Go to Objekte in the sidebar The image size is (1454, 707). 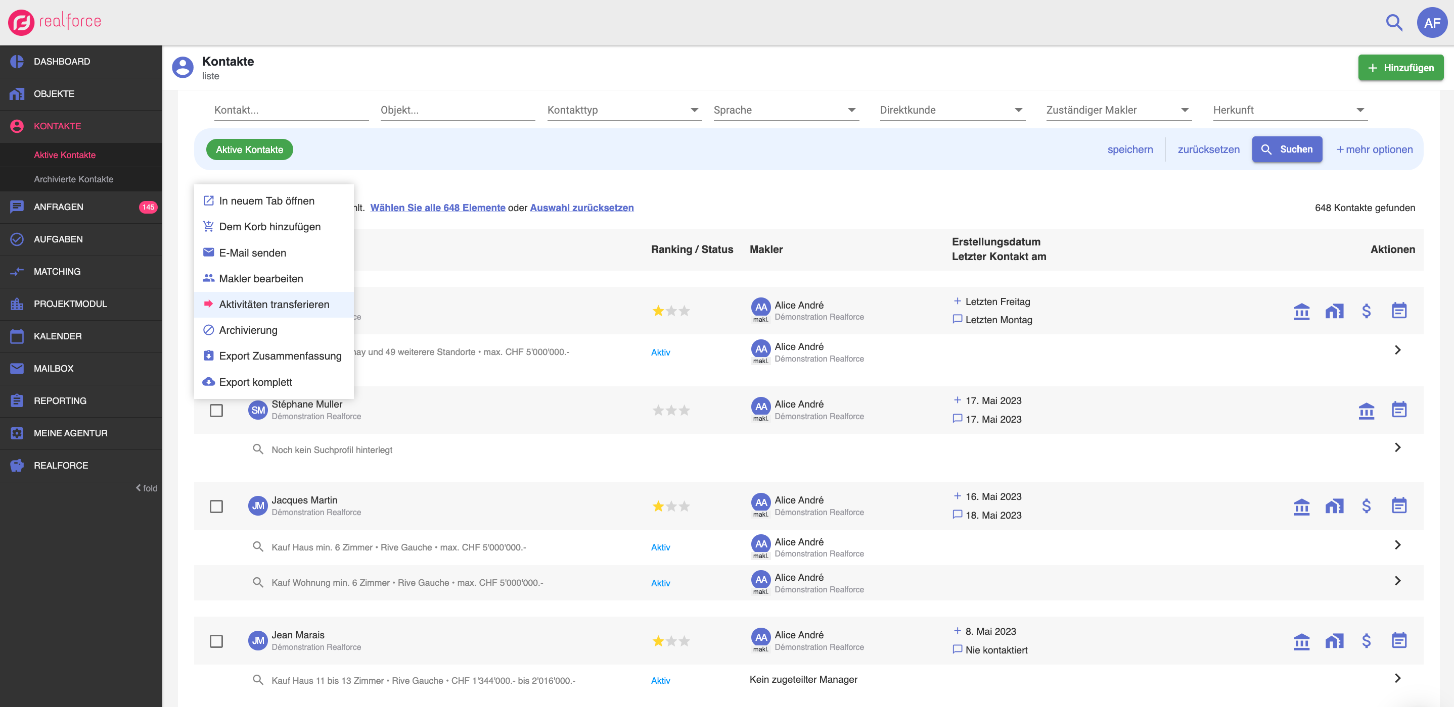[81, 93]
